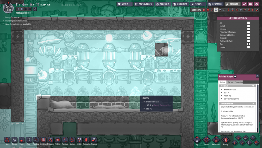Open the Base build category
The image size is (262, 148).
7,140
